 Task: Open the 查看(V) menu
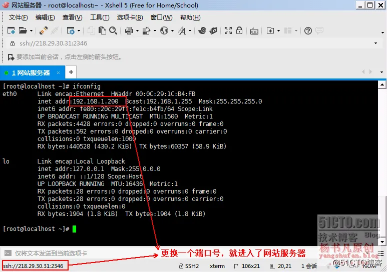pos(72,17)
